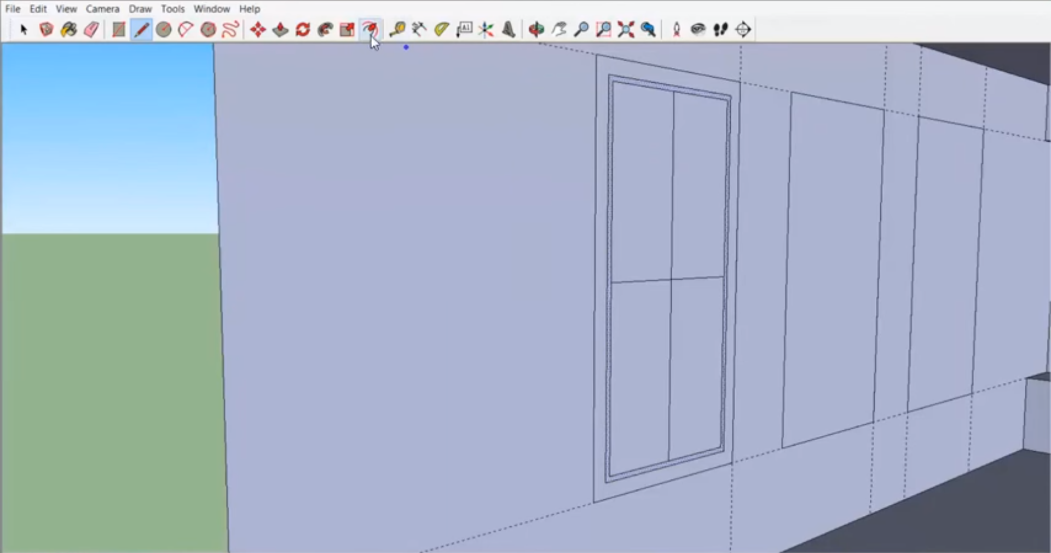Pick the Tape Measure tool
The height and width of the screenshot is (553, 1051).
click(x=397, y=30)
